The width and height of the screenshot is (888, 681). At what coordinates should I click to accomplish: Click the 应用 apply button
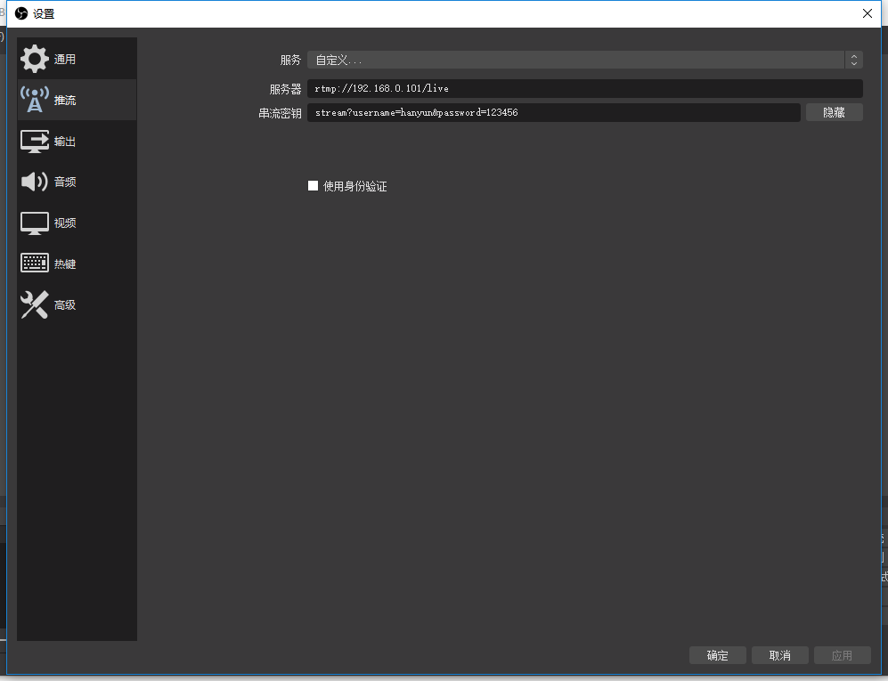(x=842, y=655)
